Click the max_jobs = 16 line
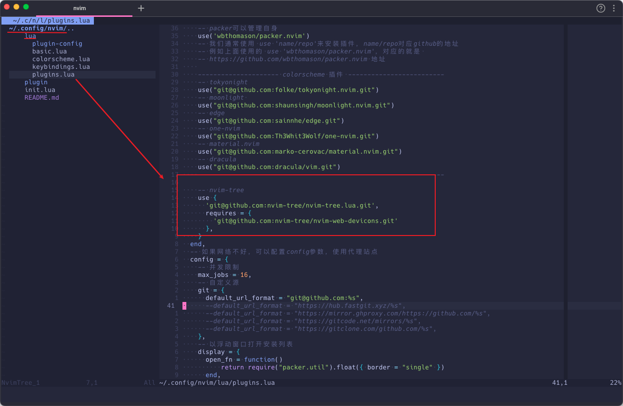Image resolution: width=623 pixels, height=406 pixels. (x=225, y=275)
